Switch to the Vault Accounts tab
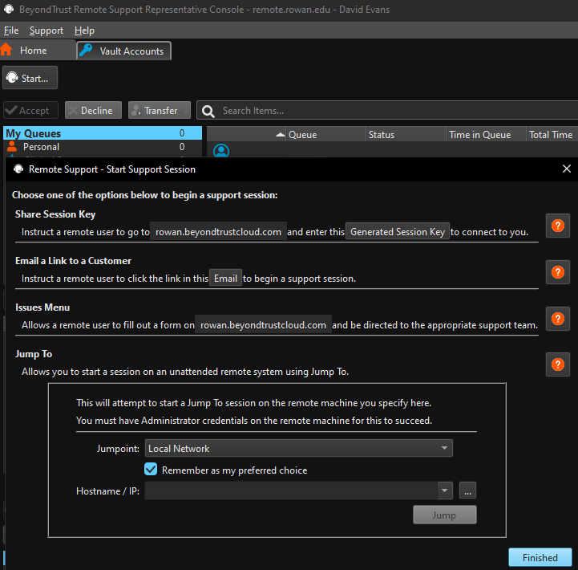The image size is (578, 570). click(123, 51)
